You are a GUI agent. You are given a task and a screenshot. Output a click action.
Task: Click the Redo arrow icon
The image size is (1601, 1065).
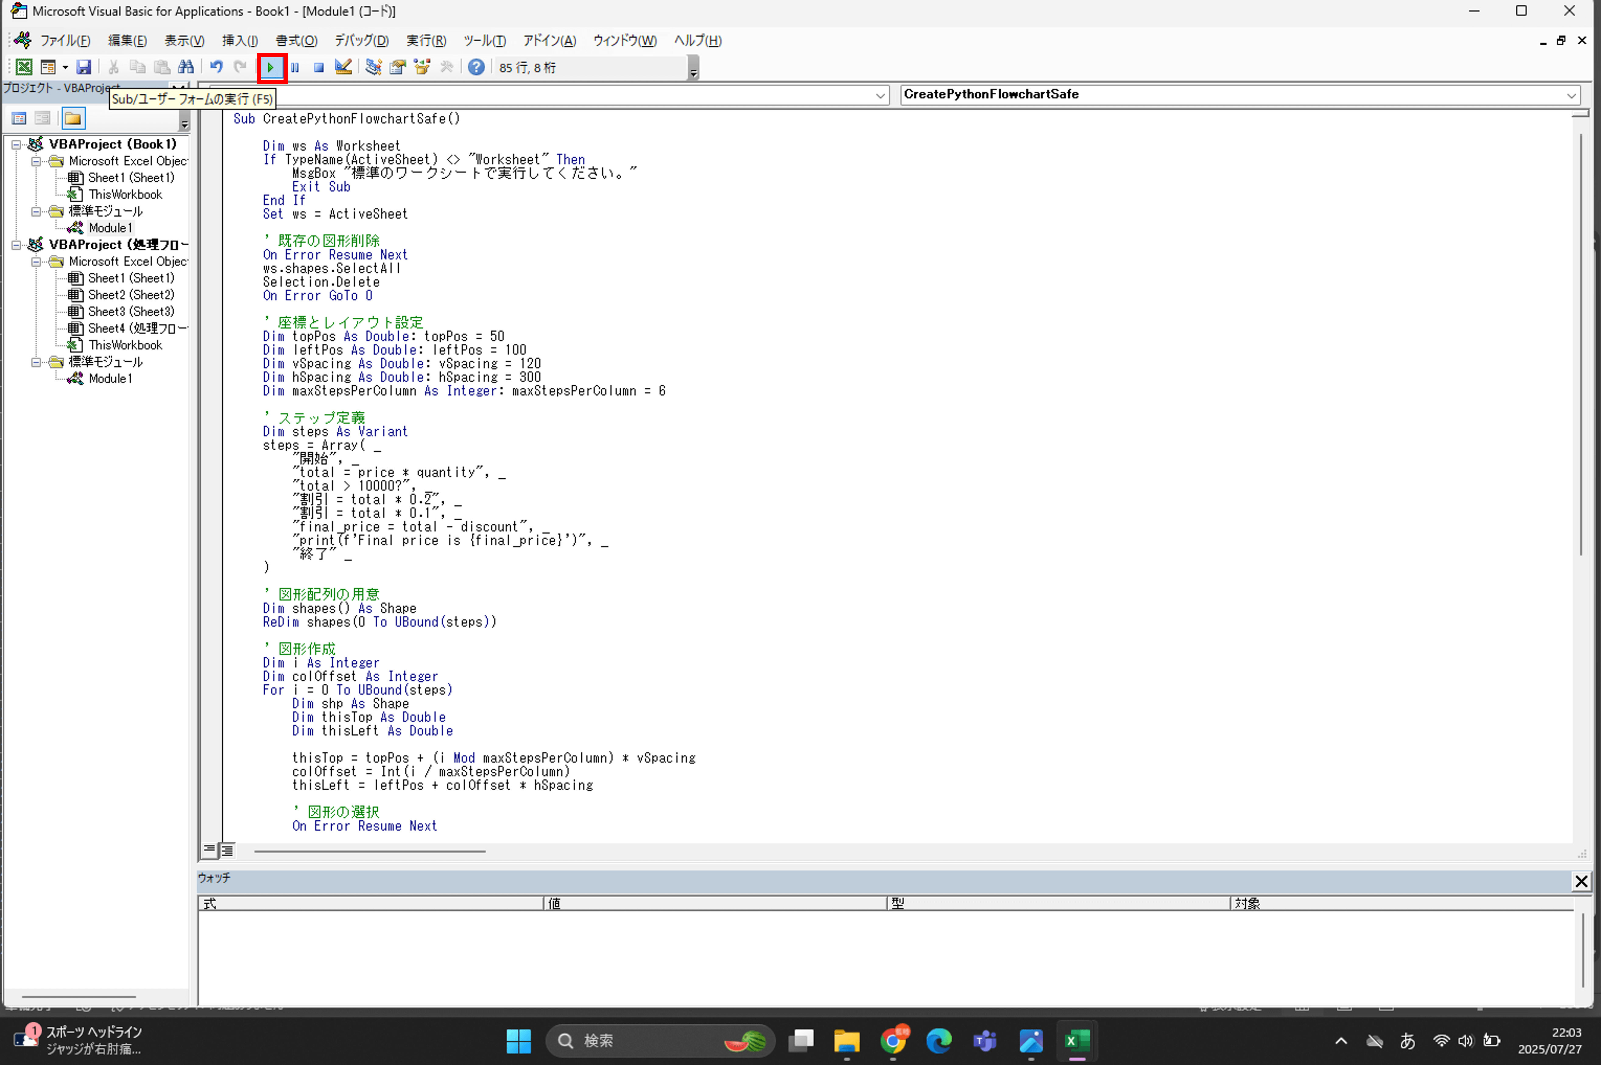coord(240,67)
